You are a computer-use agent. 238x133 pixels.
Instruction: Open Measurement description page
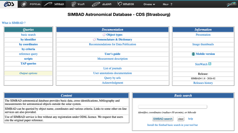pyautogui.click(x=112, y=59)
